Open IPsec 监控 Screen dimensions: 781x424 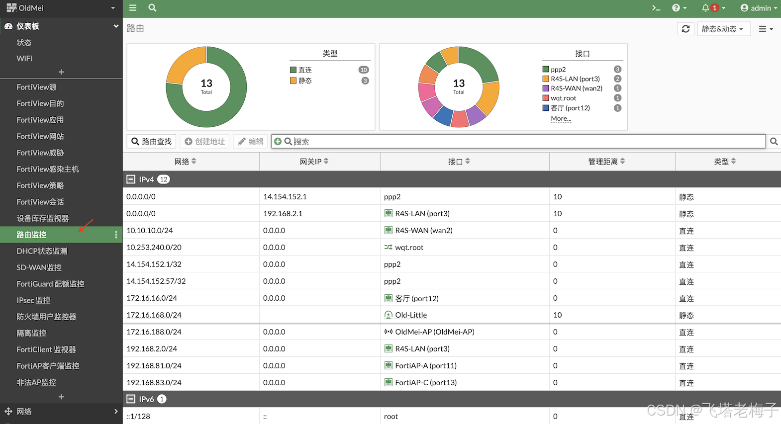(33, 300)
